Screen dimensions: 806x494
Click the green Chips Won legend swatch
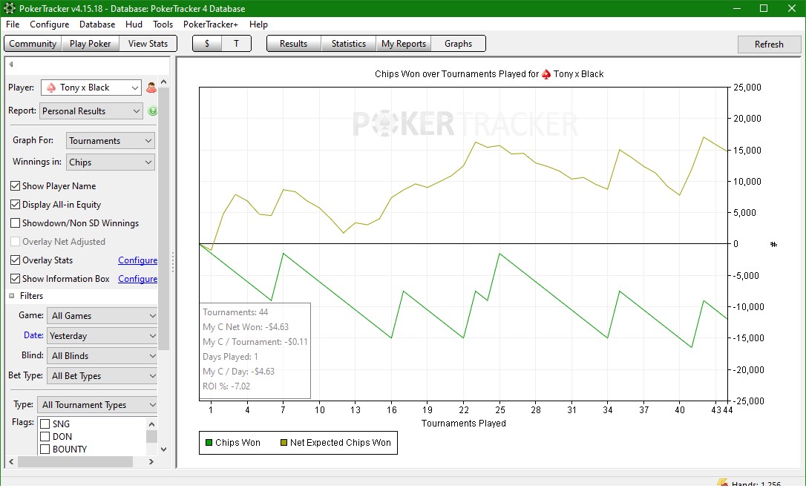pos(209,443)
